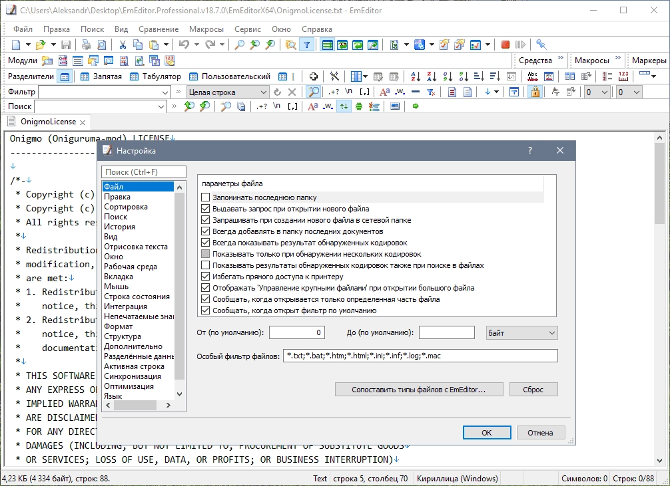Toggle 'Всегда добавлять в папку последних документов'
The width and height of the screenshot is (670, 486).
click(206, 231)
